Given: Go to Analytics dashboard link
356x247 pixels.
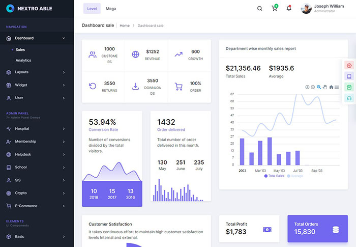Looking at the screenshot, I should click(23, 60).
